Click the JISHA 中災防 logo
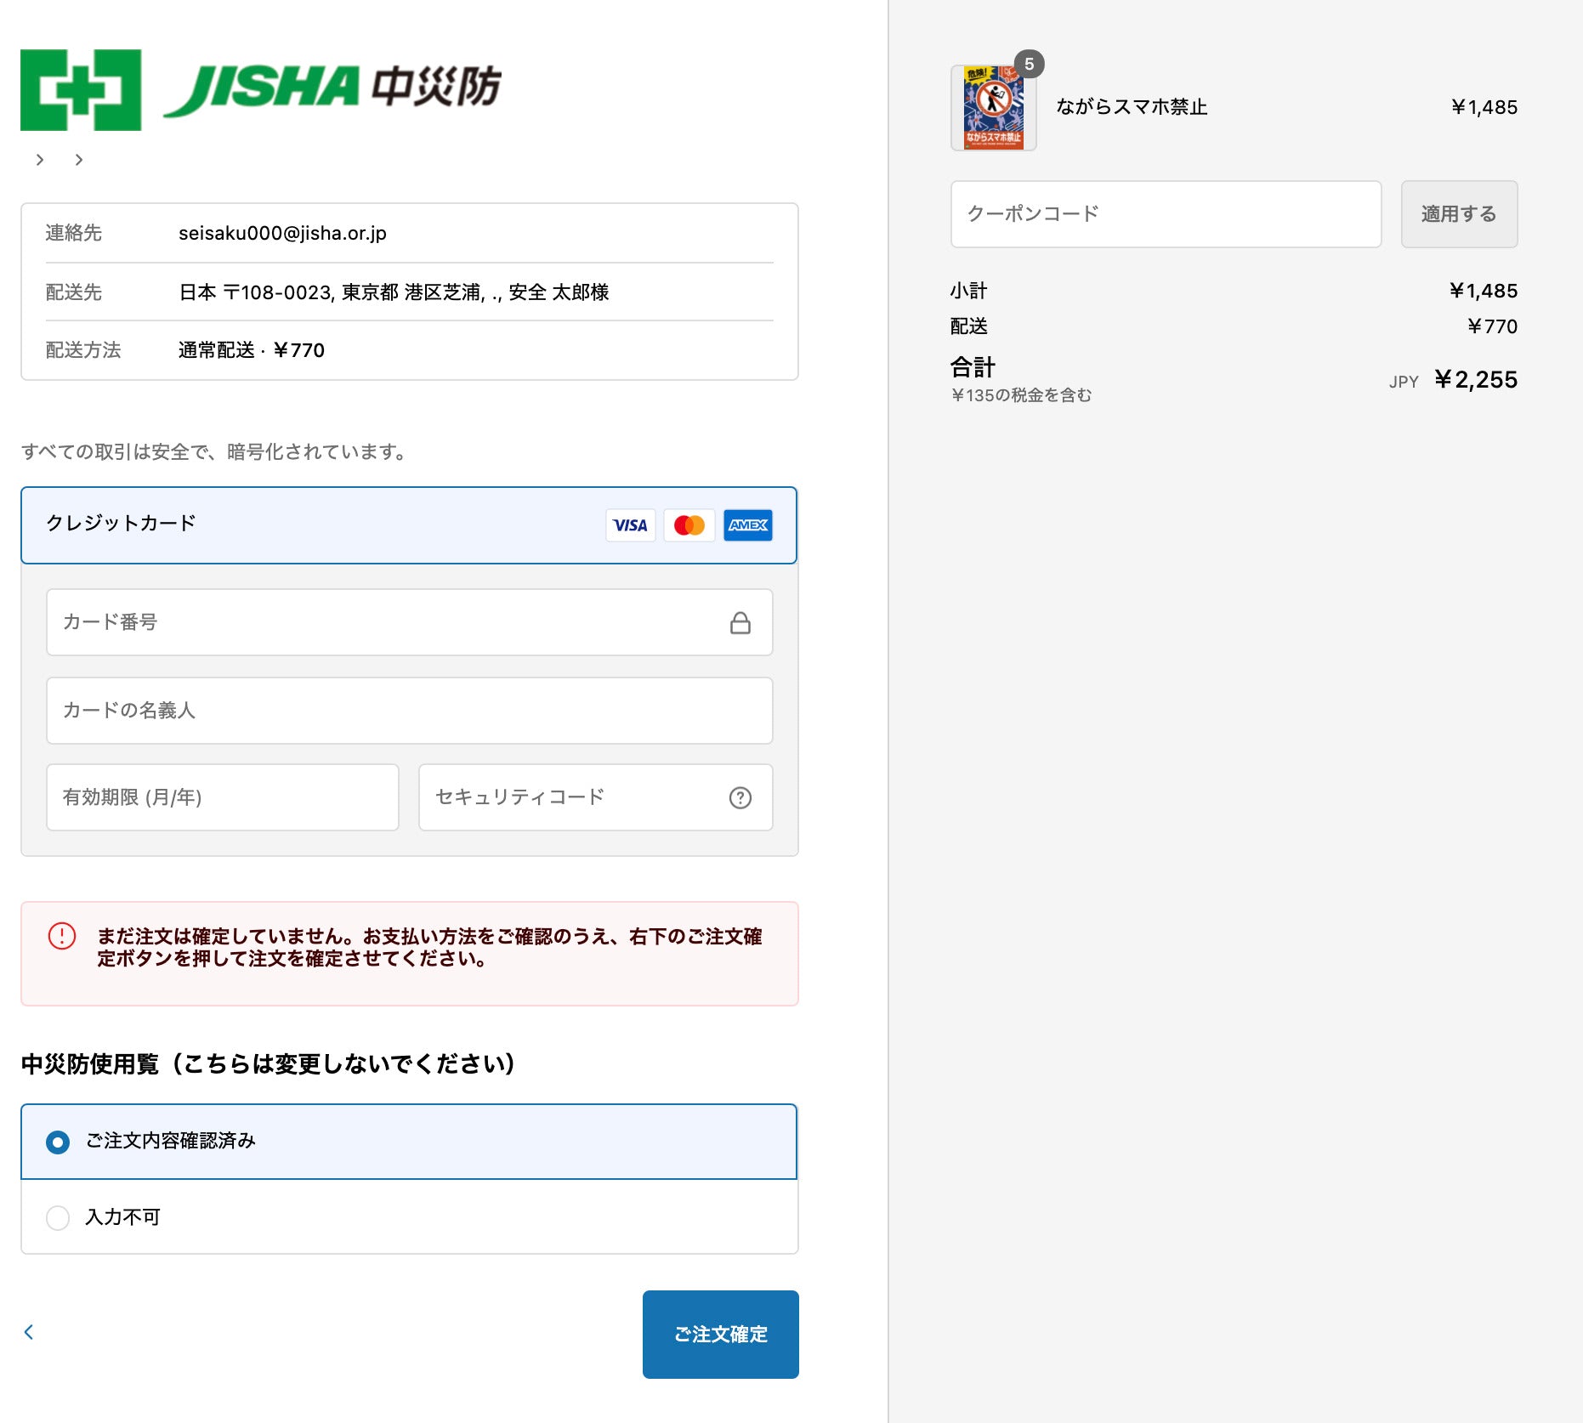1583x1423 pixels. point(260,89)
